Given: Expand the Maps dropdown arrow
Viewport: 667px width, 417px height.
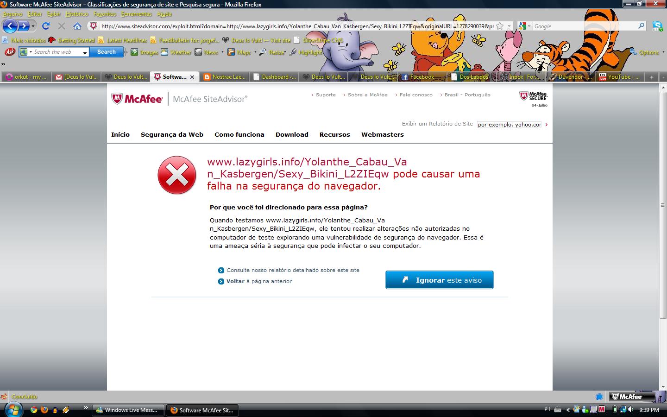Looking at the screenshot, I should click(255, 52).
